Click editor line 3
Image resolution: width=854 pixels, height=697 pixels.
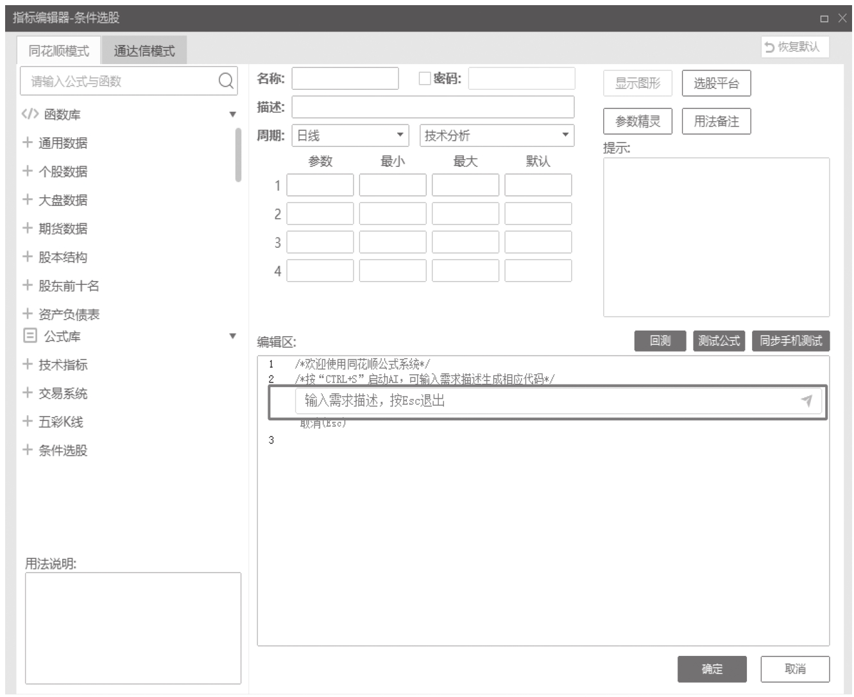click(544, 440)
